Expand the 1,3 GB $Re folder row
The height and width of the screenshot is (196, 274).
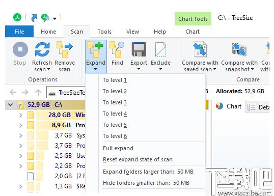point(20,186)
